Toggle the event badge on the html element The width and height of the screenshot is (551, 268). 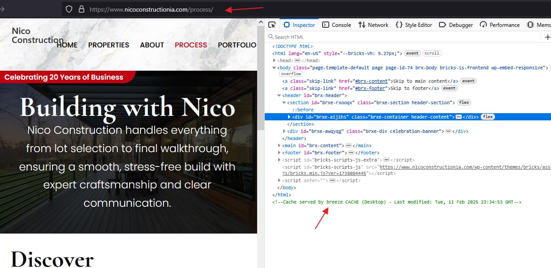(412, 53)
